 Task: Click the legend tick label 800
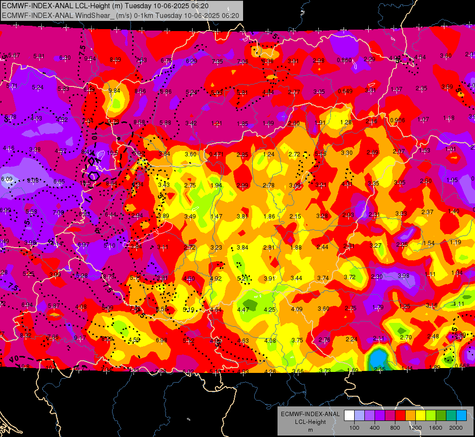coord(395,428)
